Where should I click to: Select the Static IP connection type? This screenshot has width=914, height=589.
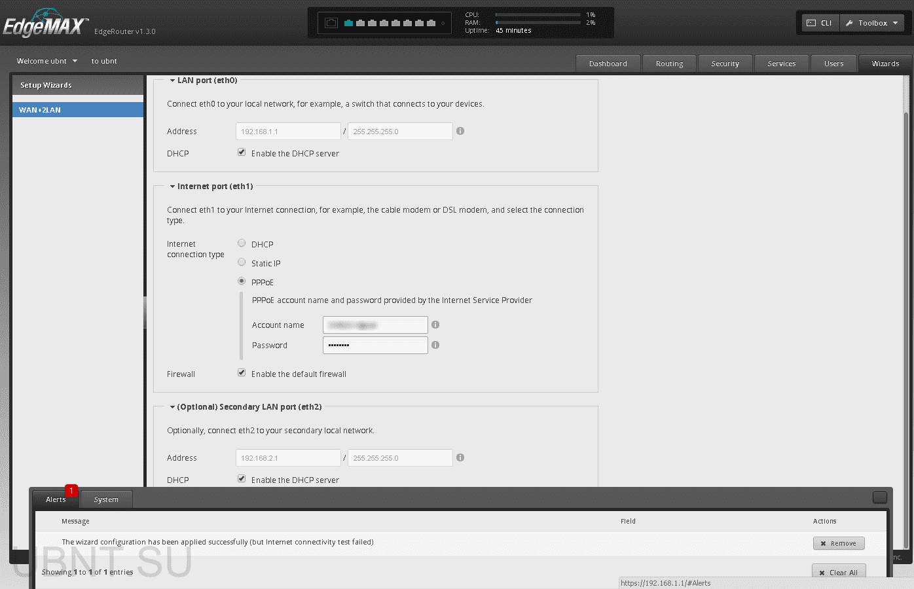[242, 262]
